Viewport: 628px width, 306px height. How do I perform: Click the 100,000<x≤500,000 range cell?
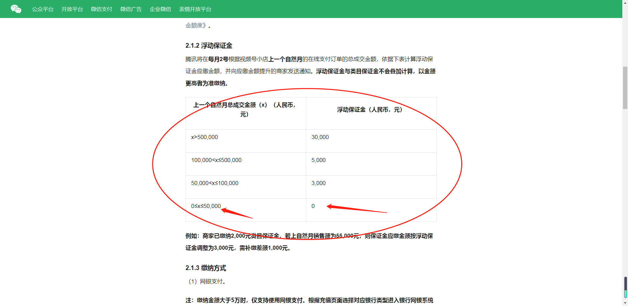point(246,164)
